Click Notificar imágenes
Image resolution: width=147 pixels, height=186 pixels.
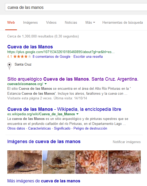[127, 142]
